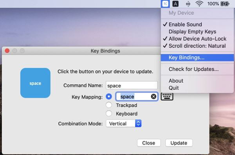Viewport: 235px width, 155px height.
Task: Choose Check for Updates... menu item
Action: (x=197, y=69)
